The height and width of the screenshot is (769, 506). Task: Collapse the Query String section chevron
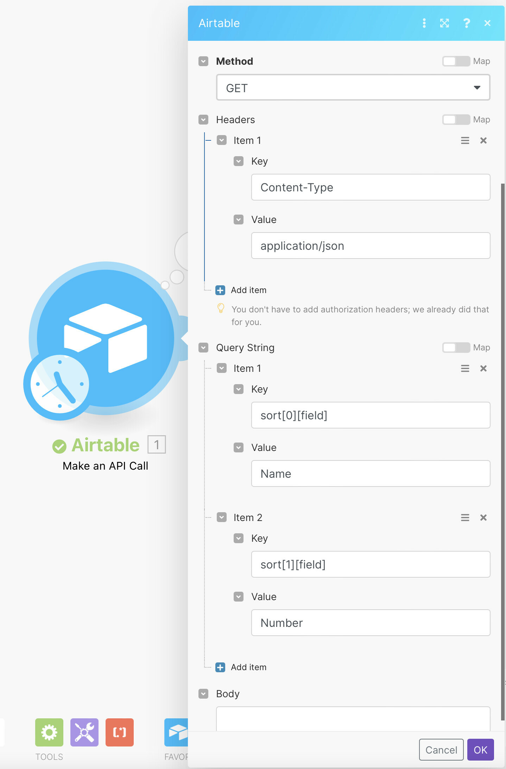coord(203,348)
